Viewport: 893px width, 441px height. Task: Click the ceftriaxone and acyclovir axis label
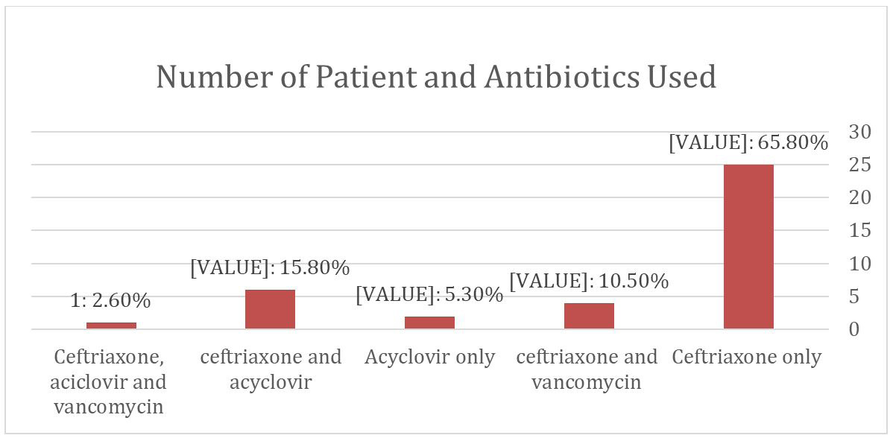271,369
